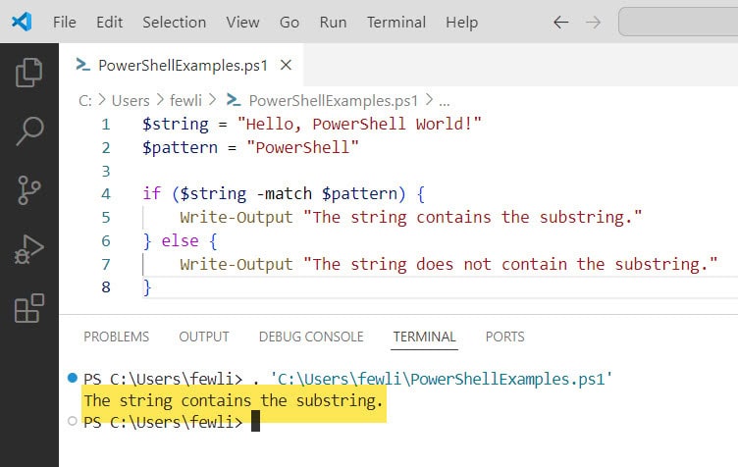This screenshot has width=738, height=467.
Task: Open the Edit menu
Action: [109, 23]
